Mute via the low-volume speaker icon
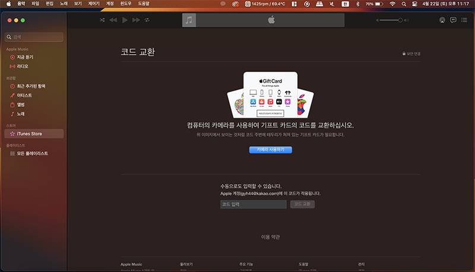Image resolution: width=475 pixels, height=272 pixels. 377,20
